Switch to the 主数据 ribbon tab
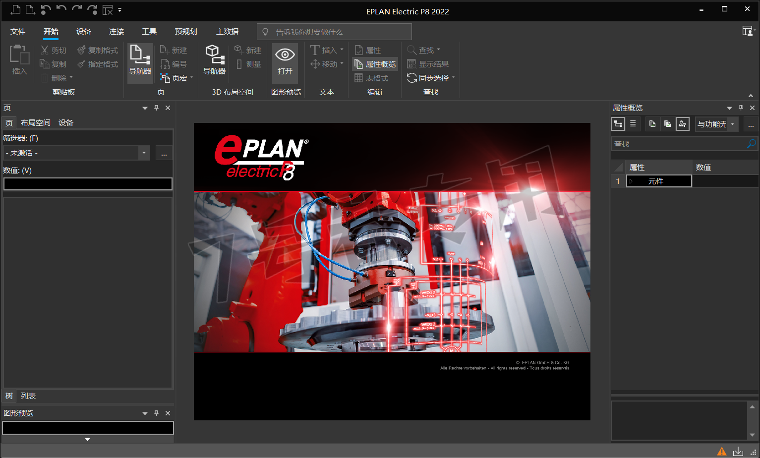 (x=227, y=31)
